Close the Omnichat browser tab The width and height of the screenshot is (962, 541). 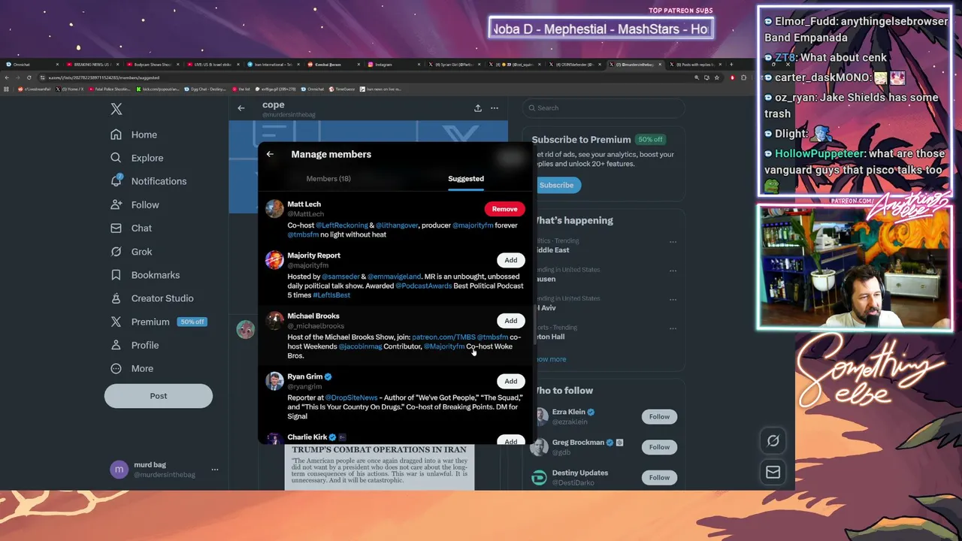click(x=57, y=65)
